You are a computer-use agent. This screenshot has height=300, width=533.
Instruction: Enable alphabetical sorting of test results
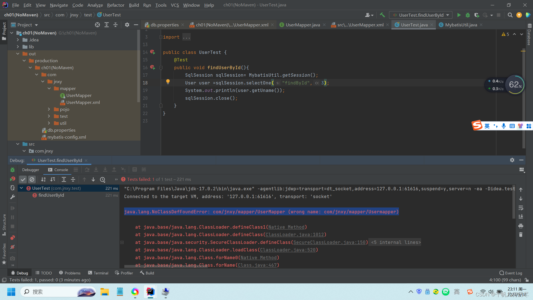43,179
